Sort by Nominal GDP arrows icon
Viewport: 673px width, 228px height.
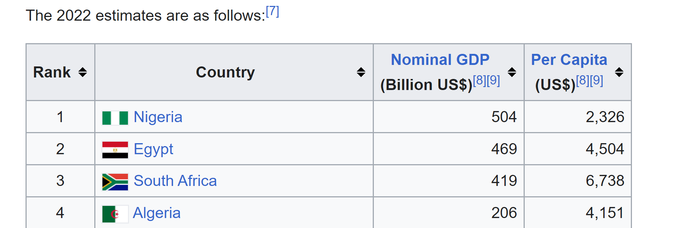click(x=512, y=72)
